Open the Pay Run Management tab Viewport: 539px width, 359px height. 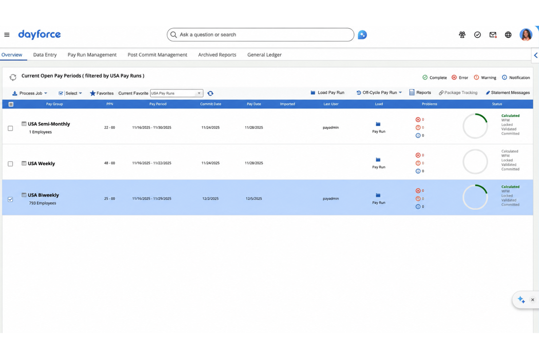click(92, 55)
